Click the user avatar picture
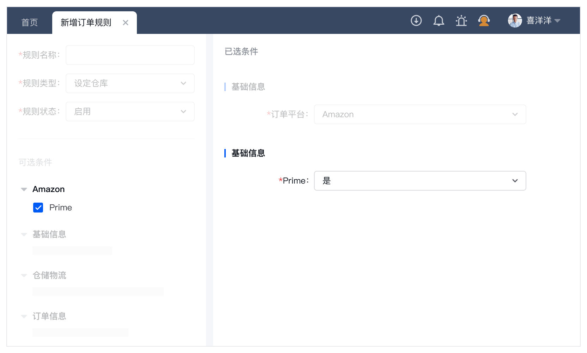587x353 pixels. coord(515,21)
